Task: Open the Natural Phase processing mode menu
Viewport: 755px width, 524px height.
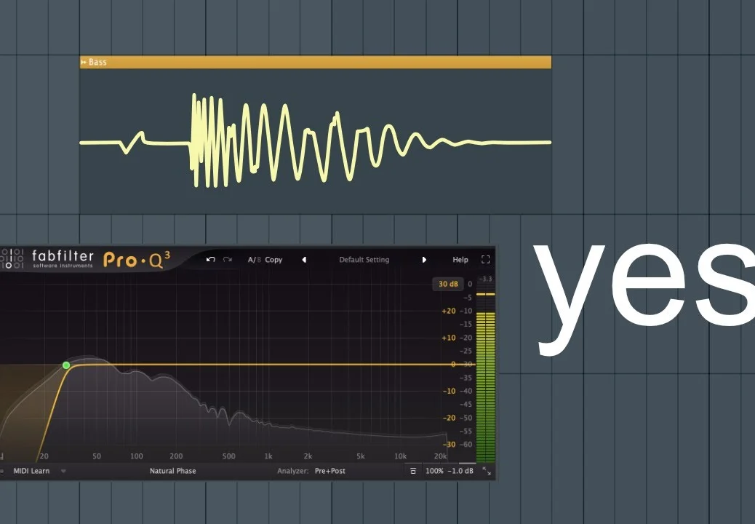Action: pyautogui.click(x=173, y=471)
